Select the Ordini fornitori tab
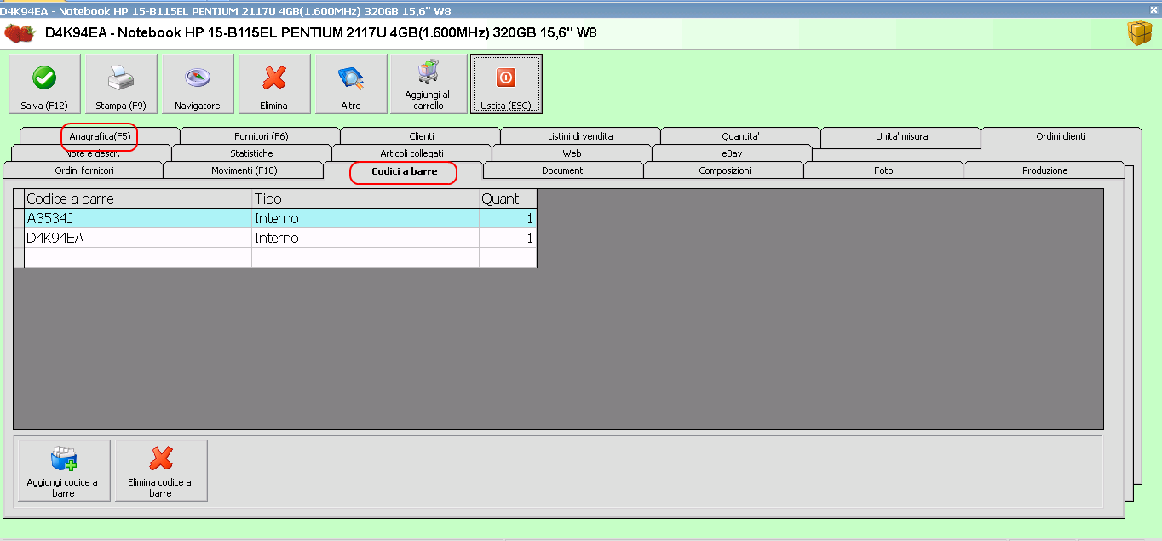This screenshot has width=1162, height=541. [83, 170]
